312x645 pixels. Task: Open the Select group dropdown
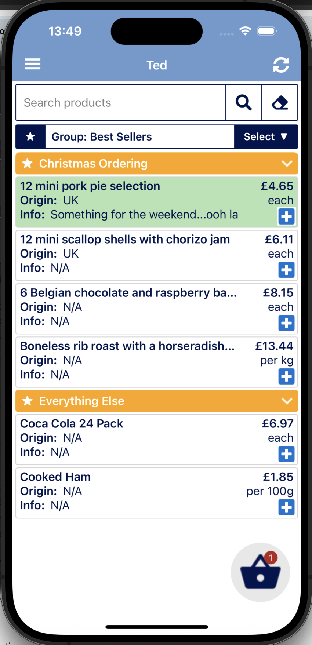[266, 136]
